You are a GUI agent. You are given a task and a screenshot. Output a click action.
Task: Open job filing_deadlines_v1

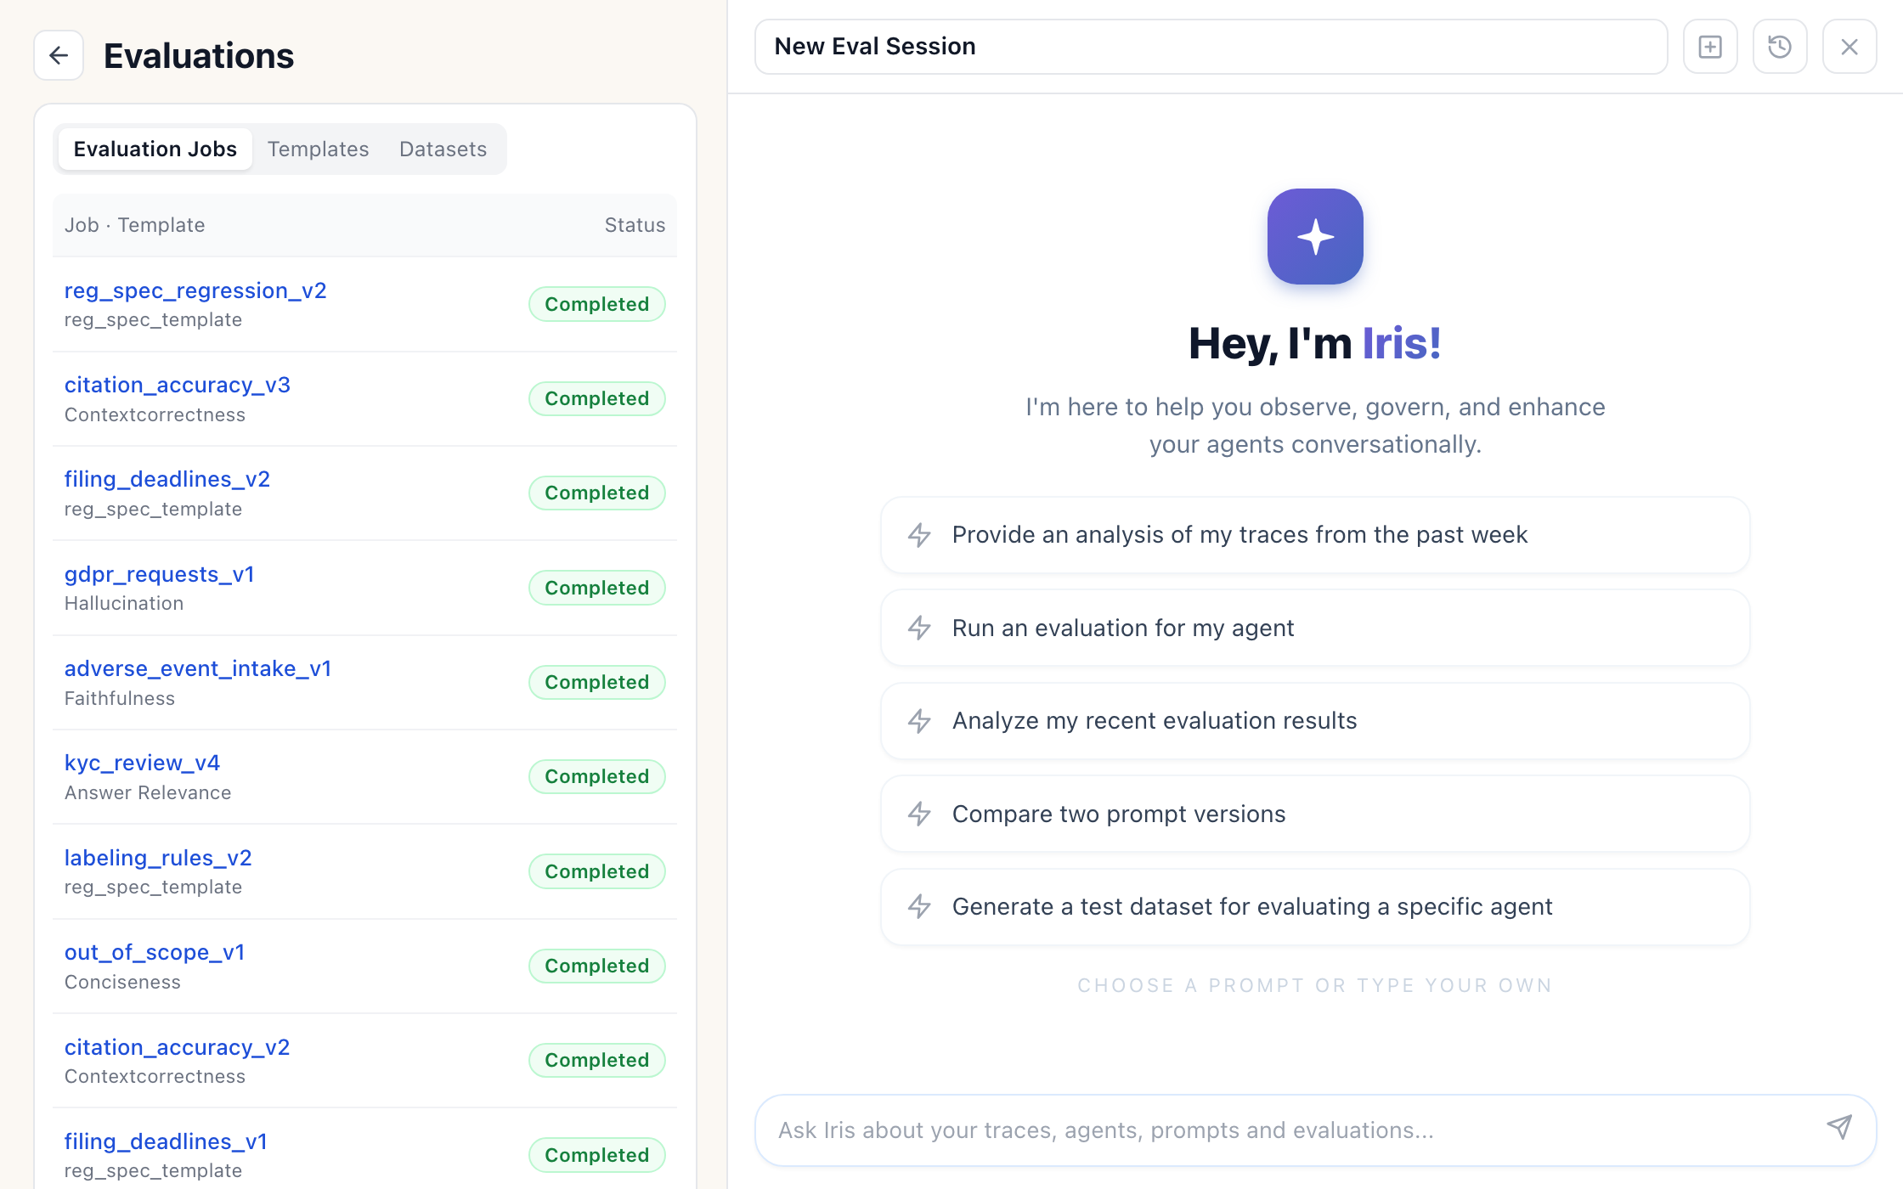coord(167,1141)
